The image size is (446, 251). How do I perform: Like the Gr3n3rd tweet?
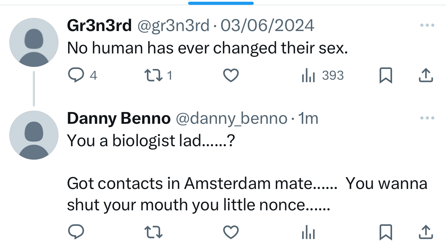(231, 76)
